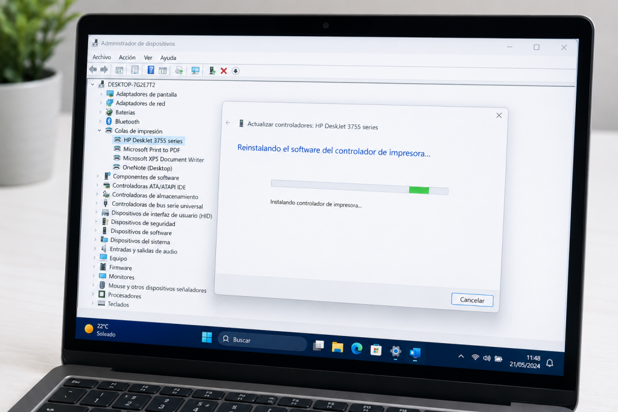
Task: Select Dispositivos de software
Action: coord(141,232)
